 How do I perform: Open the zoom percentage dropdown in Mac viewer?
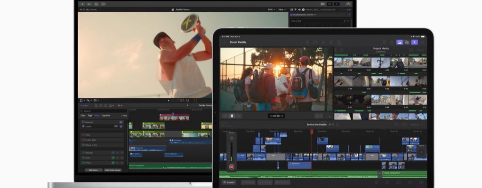(271, 9)
